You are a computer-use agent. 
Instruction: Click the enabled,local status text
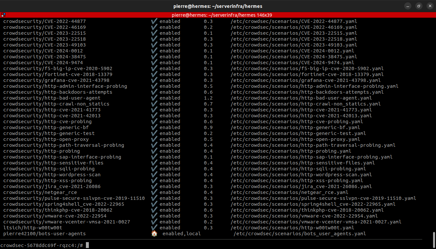tap(182, 234)
